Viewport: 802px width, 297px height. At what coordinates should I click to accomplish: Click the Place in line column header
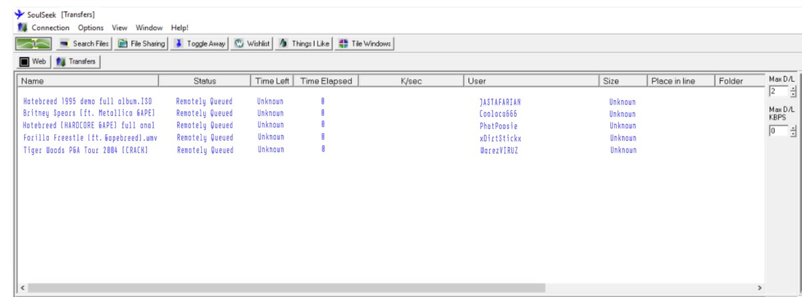(x=680, y=81)
